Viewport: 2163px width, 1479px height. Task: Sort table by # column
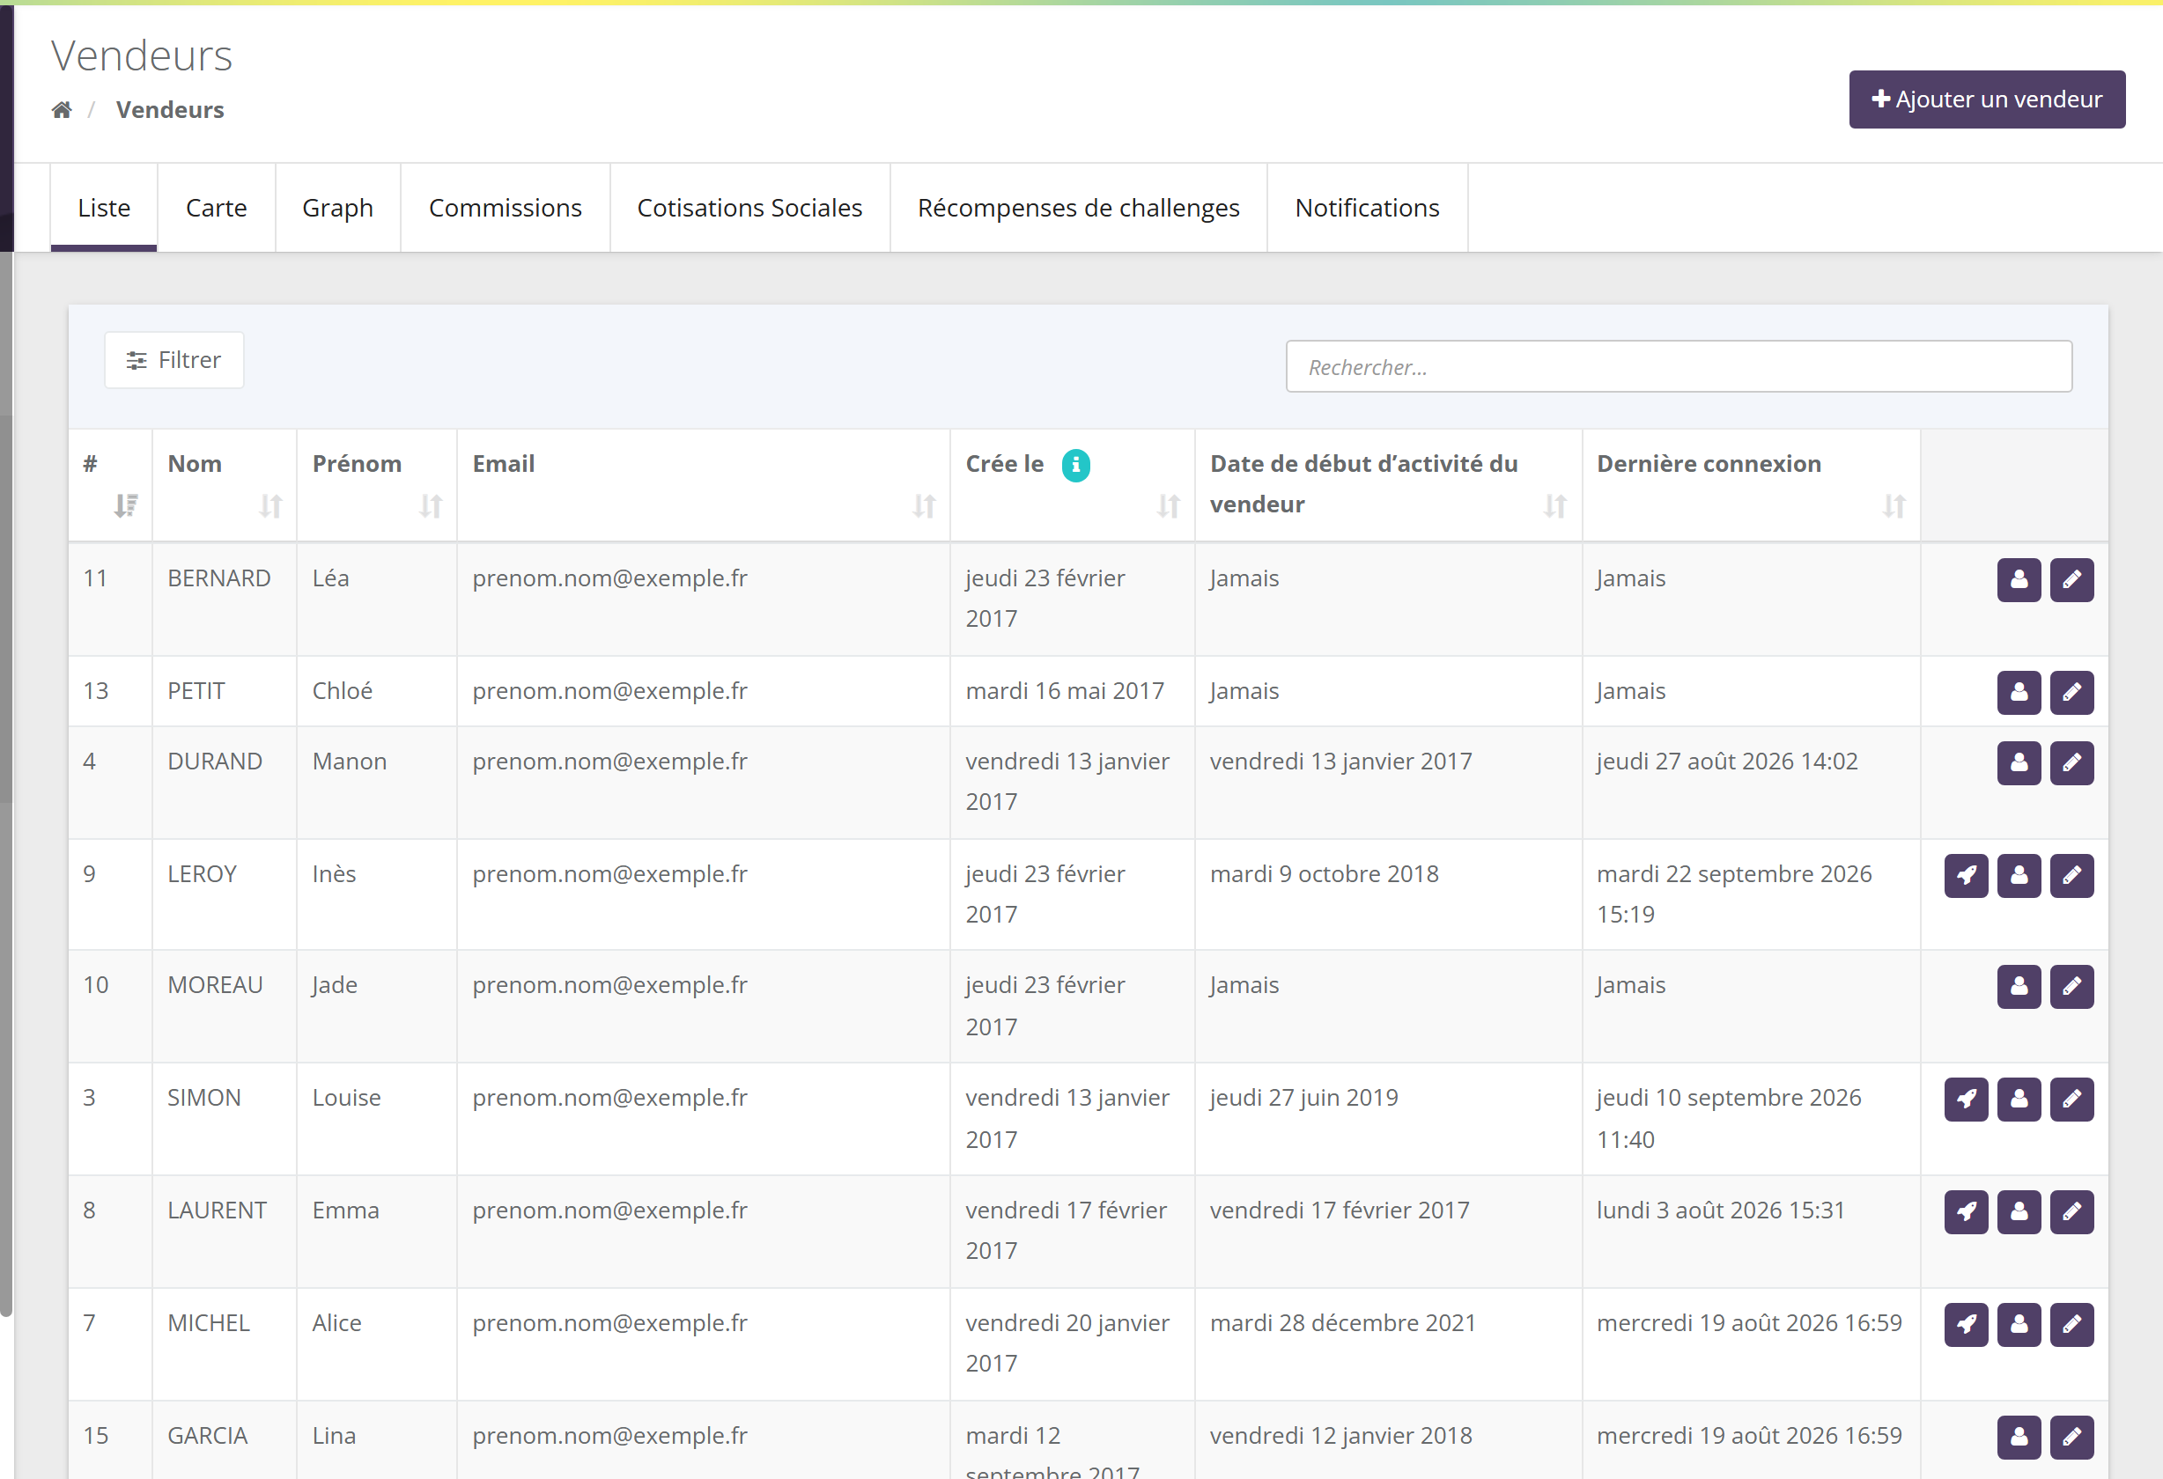pyautogui.click(x=126, y=505)
